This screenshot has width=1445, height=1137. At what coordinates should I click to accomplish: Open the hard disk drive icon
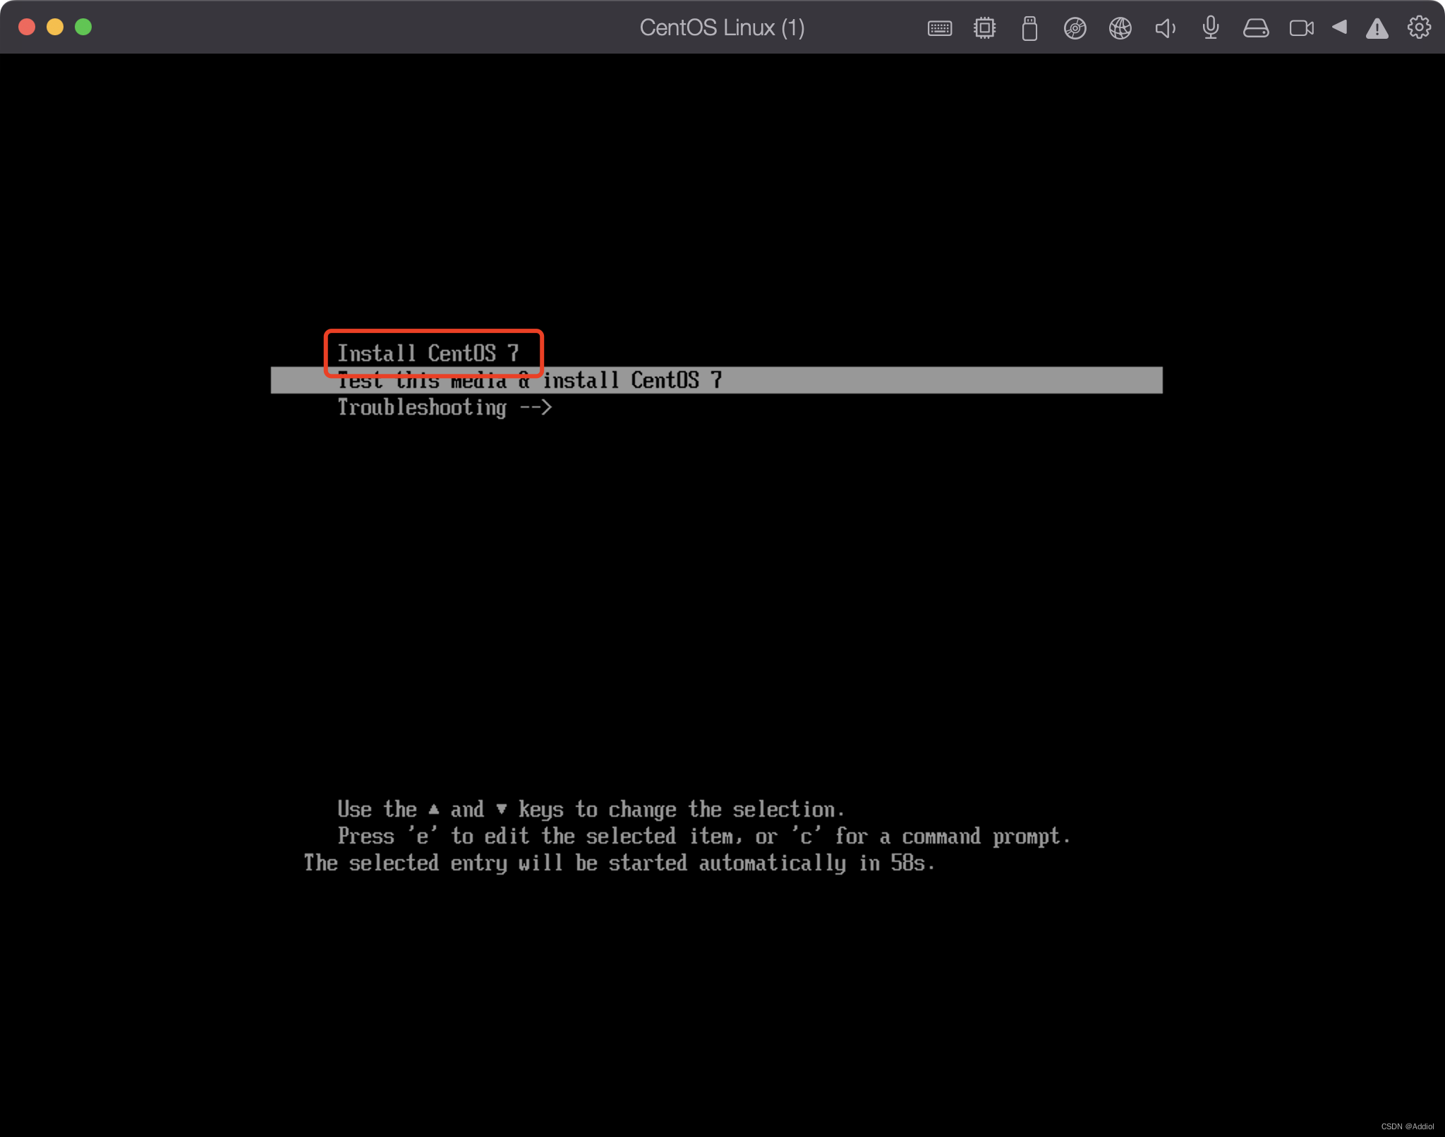click(1256, 28)
